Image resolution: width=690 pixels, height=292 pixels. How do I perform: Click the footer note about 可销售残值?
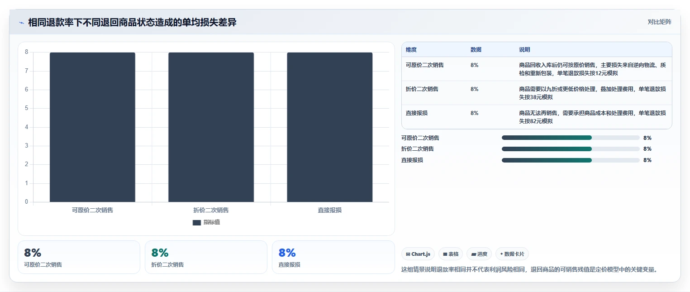[x=529, y=270]
